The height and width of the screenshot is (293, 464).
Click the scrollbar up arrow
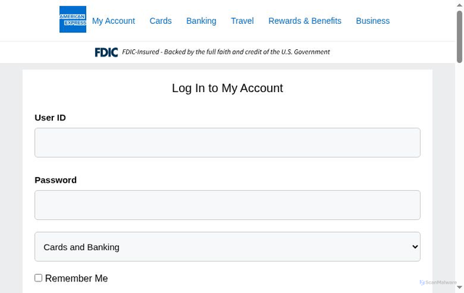460,4
